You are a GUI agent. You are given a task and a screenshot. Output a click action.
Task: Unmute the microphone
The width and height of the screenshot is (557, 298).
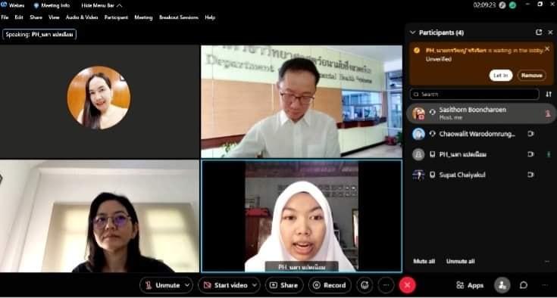(x=163, y=285)
